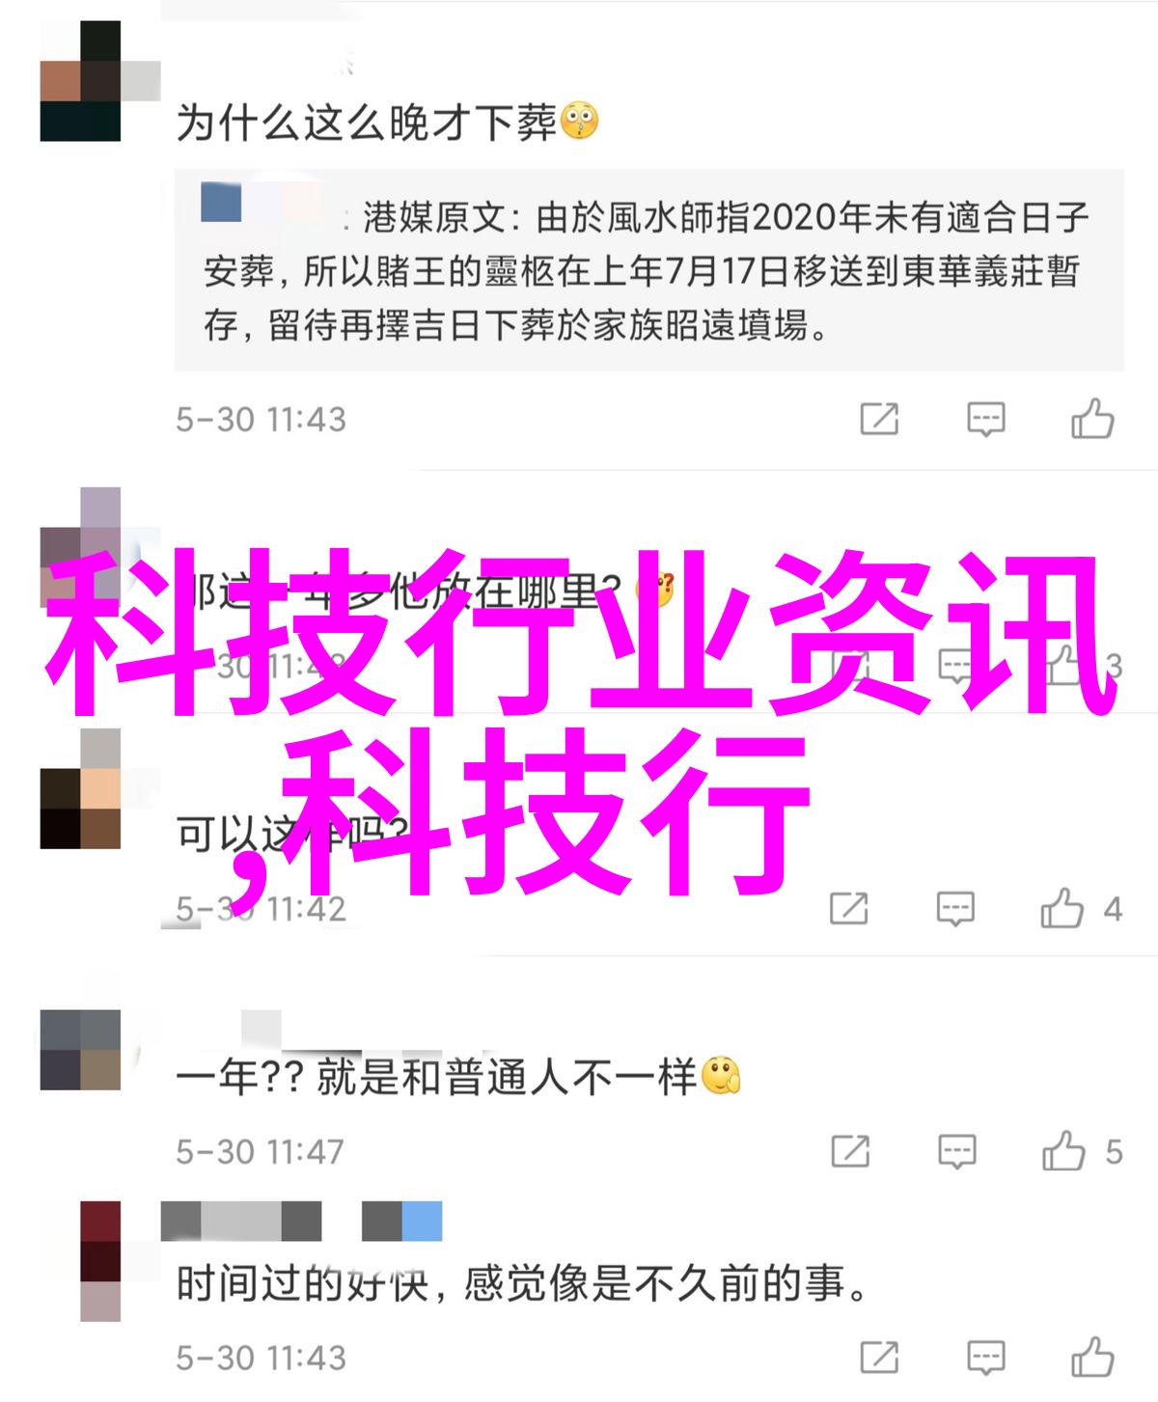Reply to the comment posted at 11:47

pos(956,1151)
